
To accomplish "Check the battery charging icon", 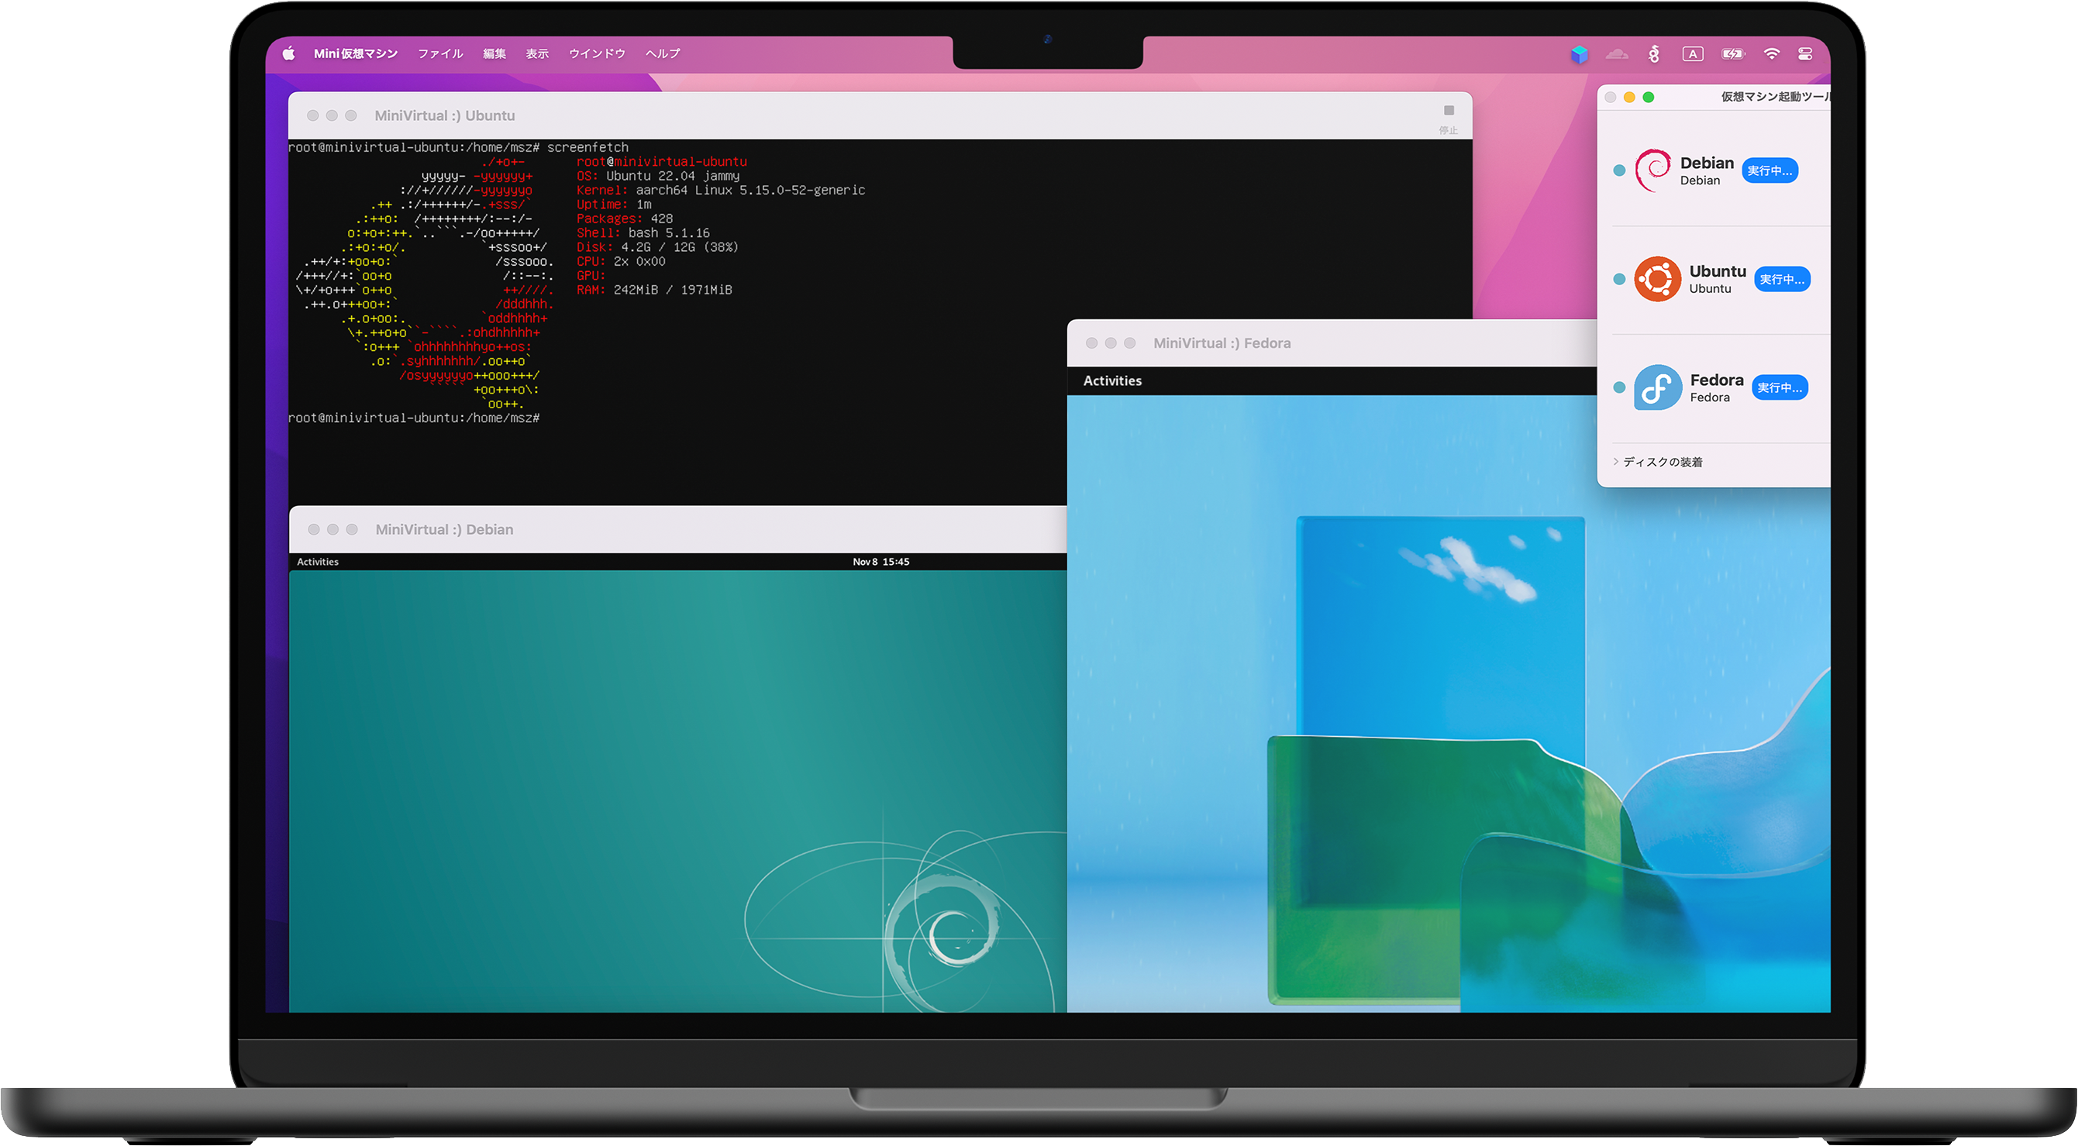I will pos(1733,54).
